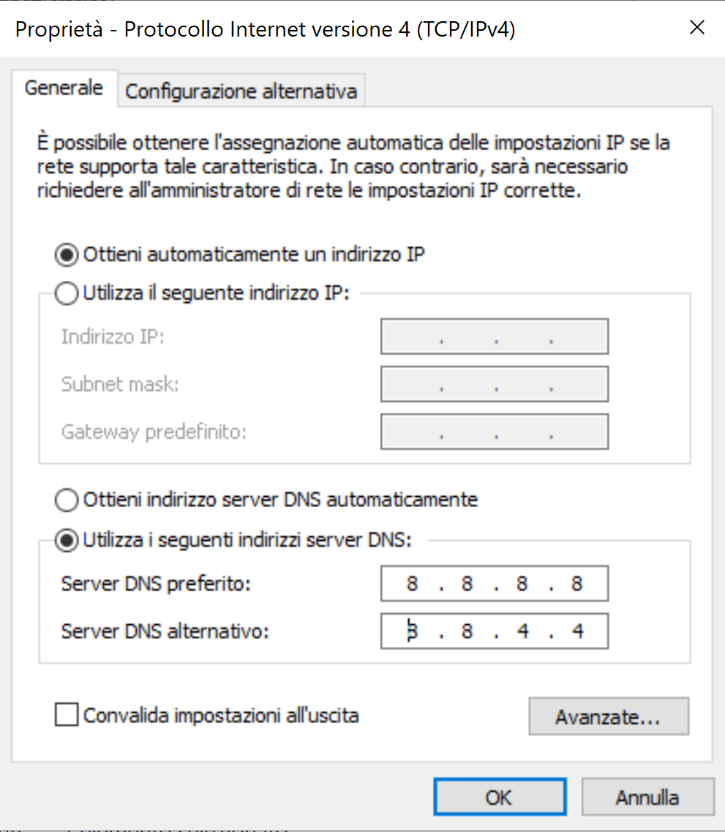The width and height of the screenshot is (725, 832).
Task: Open the Avanzate settings button
Action: click(x=609, y=716)
